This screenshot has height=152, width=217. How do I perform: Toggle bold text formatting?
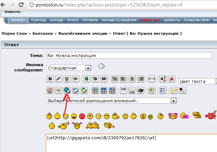click(50, 79)
